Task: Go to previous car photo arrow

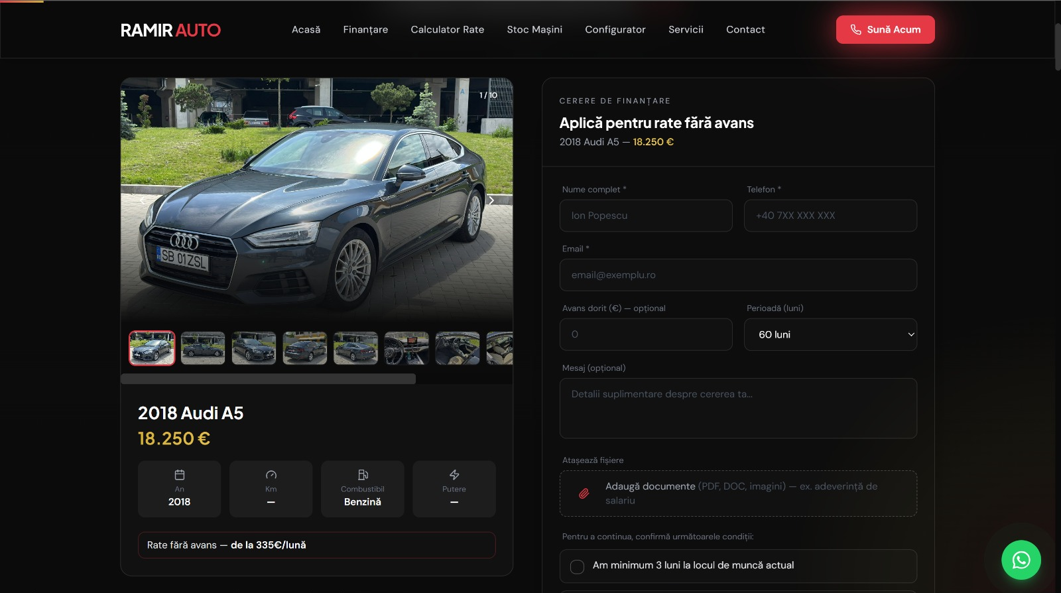Action: click(x=142, y=200)
